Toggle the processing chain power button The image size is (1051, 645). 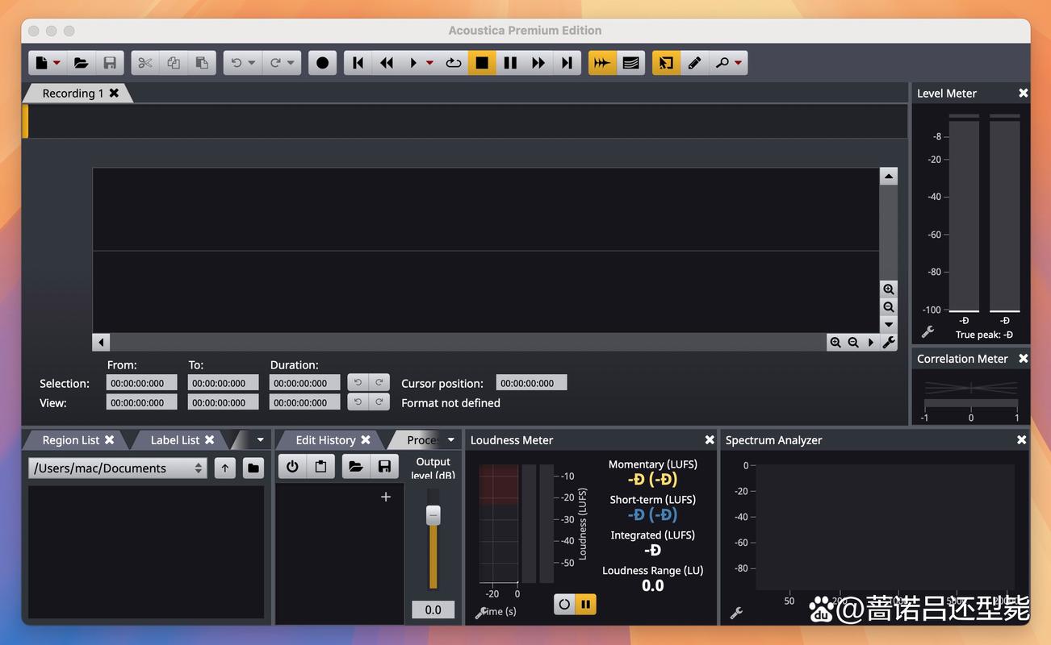292,466
